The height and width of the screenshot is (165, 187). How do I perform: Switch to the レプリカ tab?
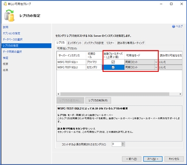[x=61, y=43]
